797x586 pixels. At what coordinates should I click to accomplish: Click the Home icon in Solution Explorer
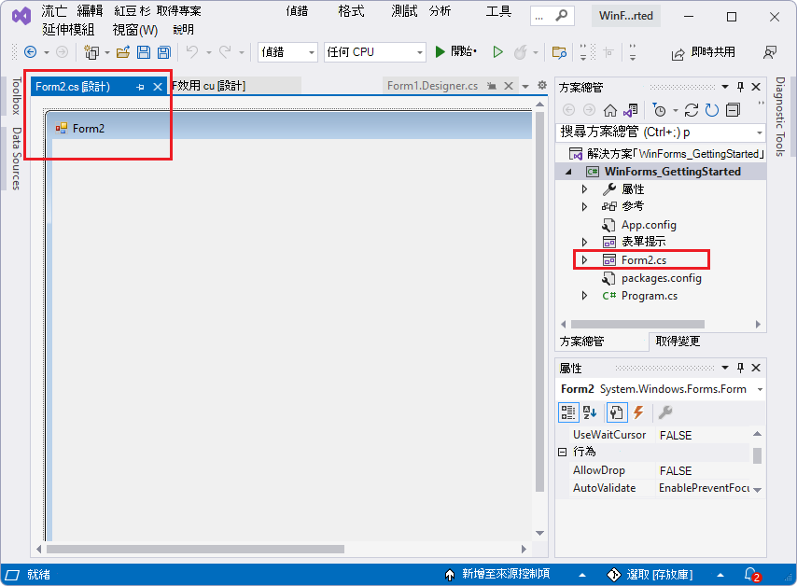pos(611,109)
